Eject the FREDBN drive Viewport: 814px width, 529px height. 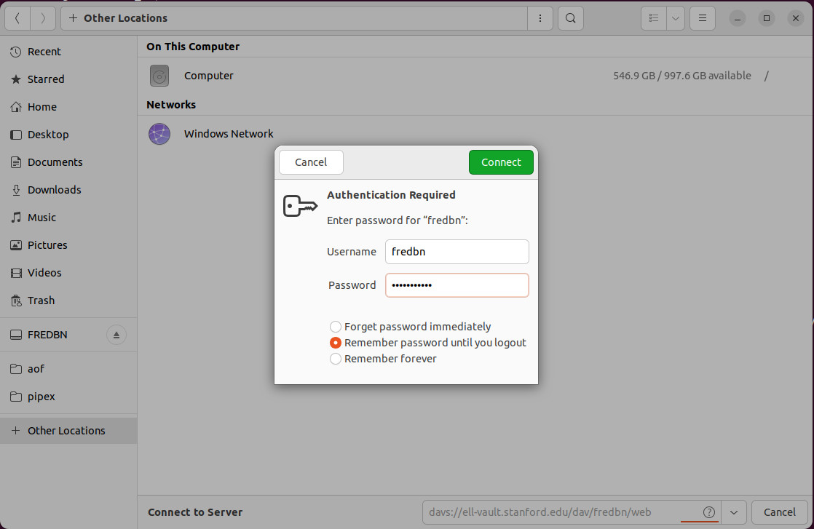[x=116, y=335]
